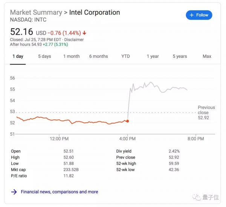Select the Max range tab
The width and height of the screenshot is (226, 207).
[207, 56]
